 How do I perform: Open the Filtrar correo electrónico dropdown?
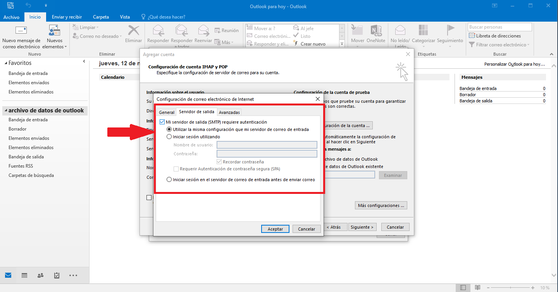[499, 45]
